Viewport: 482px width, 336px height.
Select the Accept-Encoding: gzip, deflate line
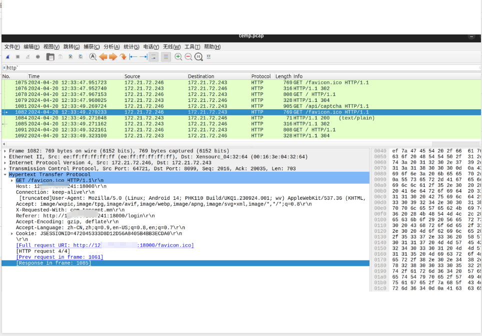click(67, 222)
